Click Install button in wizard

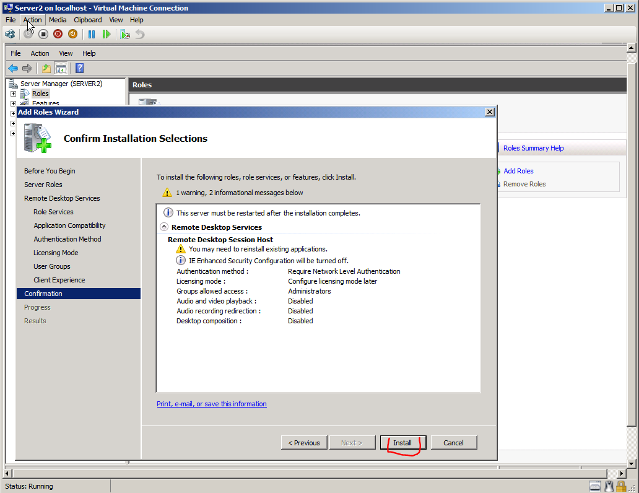click(x=402, y=442)
